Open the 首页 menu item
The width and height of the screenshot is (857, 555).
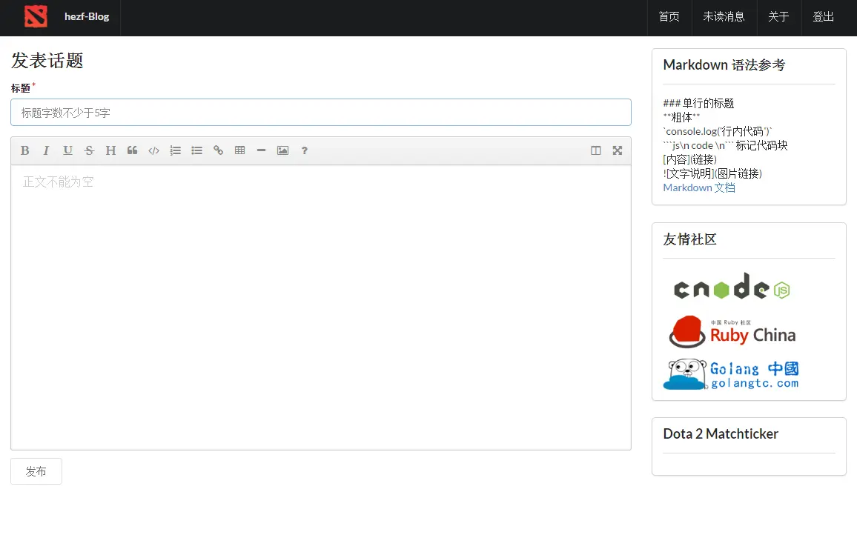[x=669, y=17]
